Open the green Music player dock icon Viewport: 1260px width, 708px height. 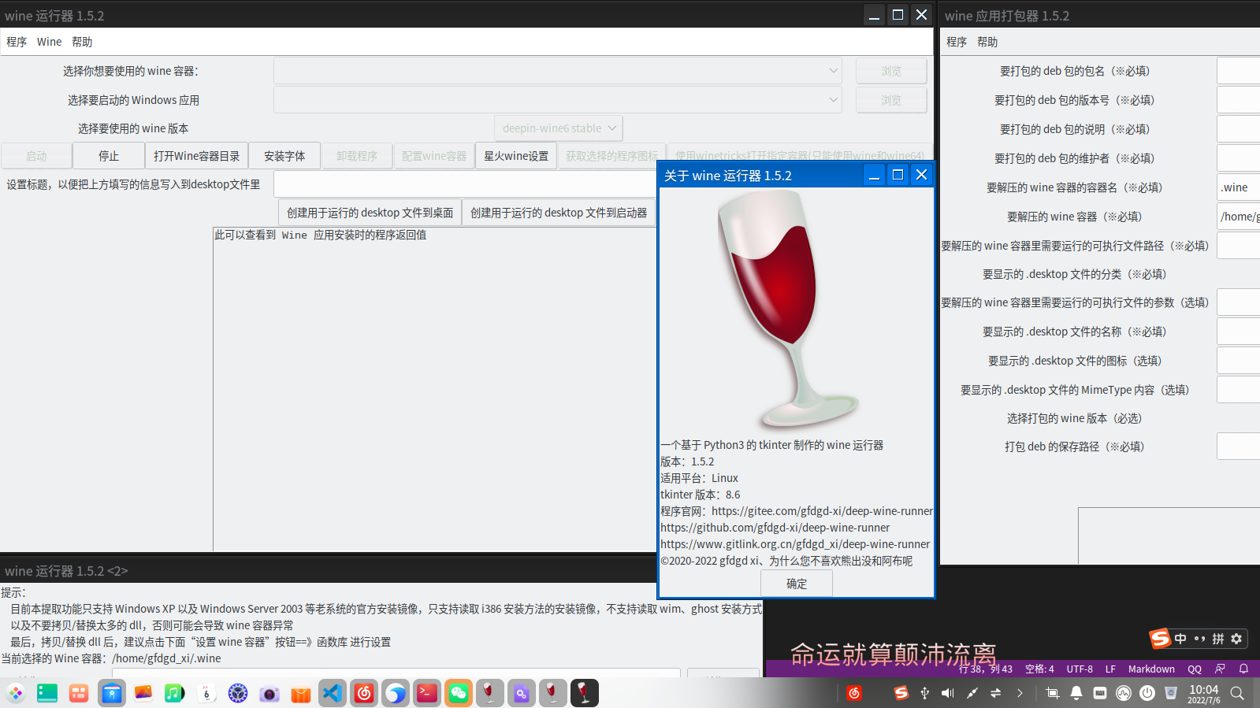[174, 693]
